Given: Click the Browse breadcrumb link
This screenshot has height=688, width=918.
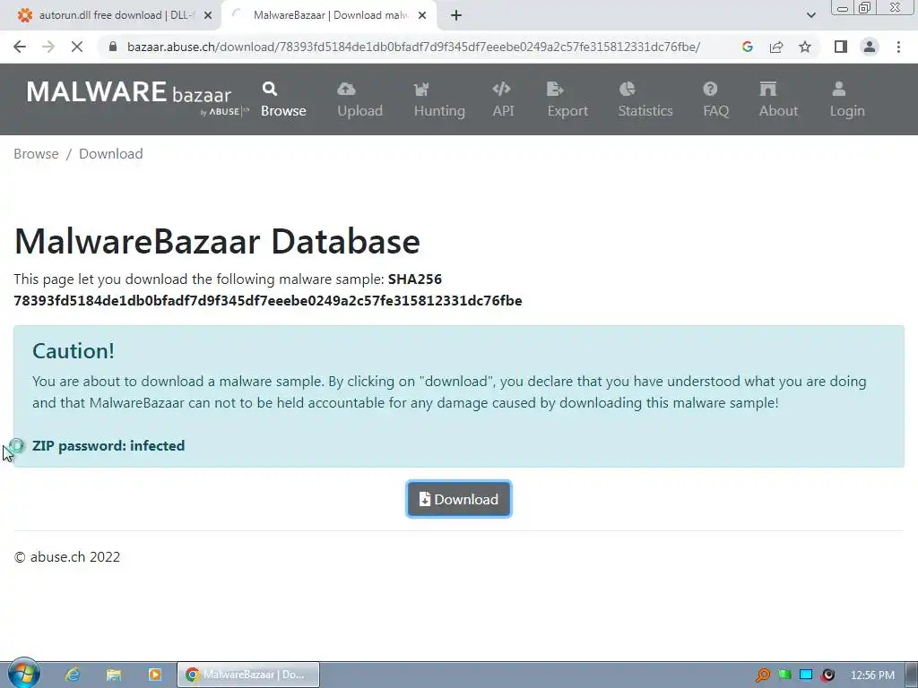Looking at the screenshot, I should [x=36, y=154].
